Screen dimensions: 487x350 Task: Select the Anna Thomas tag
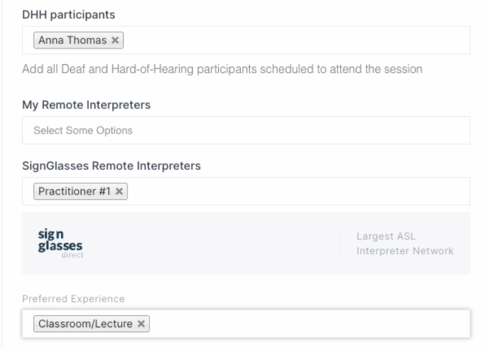73,40
